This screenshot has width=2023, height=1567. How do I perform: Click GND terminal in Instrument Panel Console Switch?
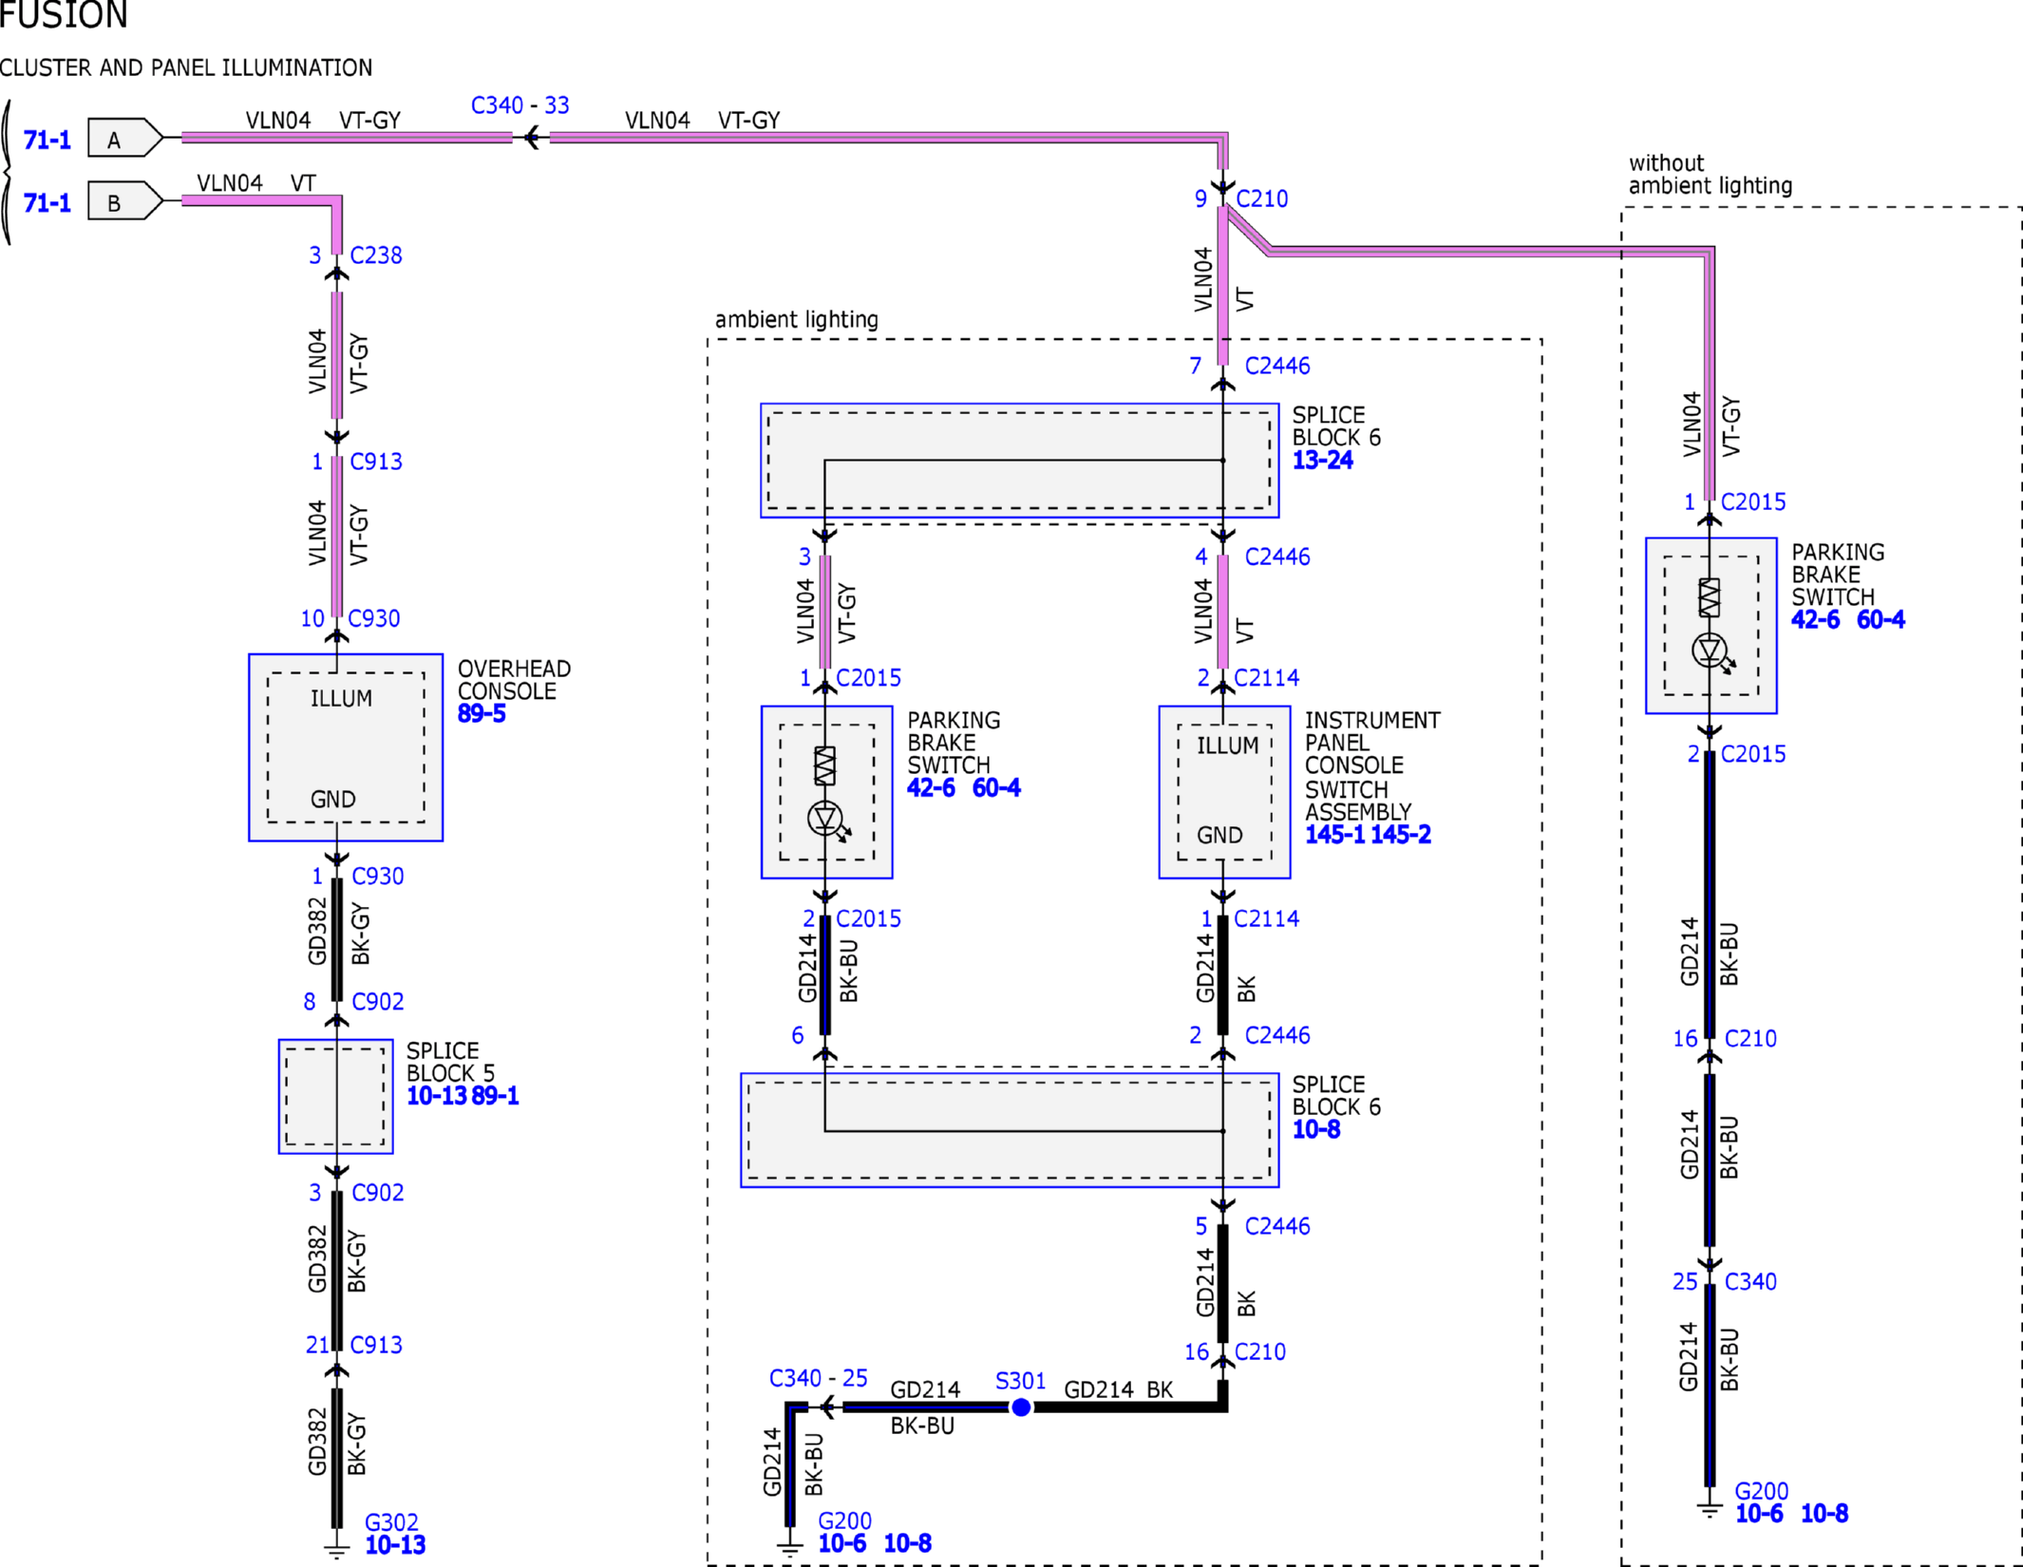1219,835
